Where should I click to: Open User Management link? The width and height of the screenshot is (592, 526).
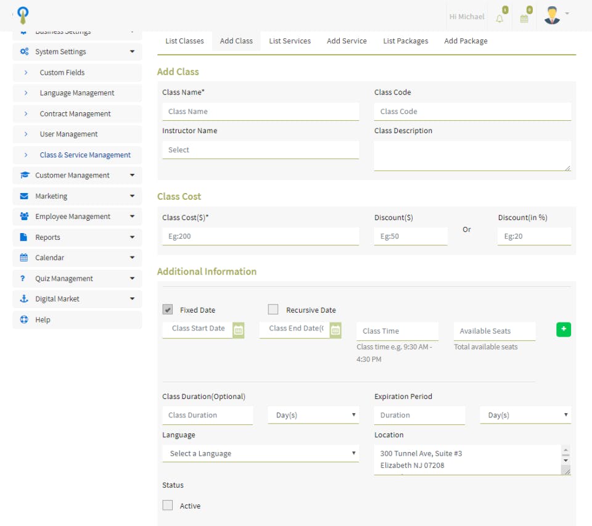coord(78,134)
